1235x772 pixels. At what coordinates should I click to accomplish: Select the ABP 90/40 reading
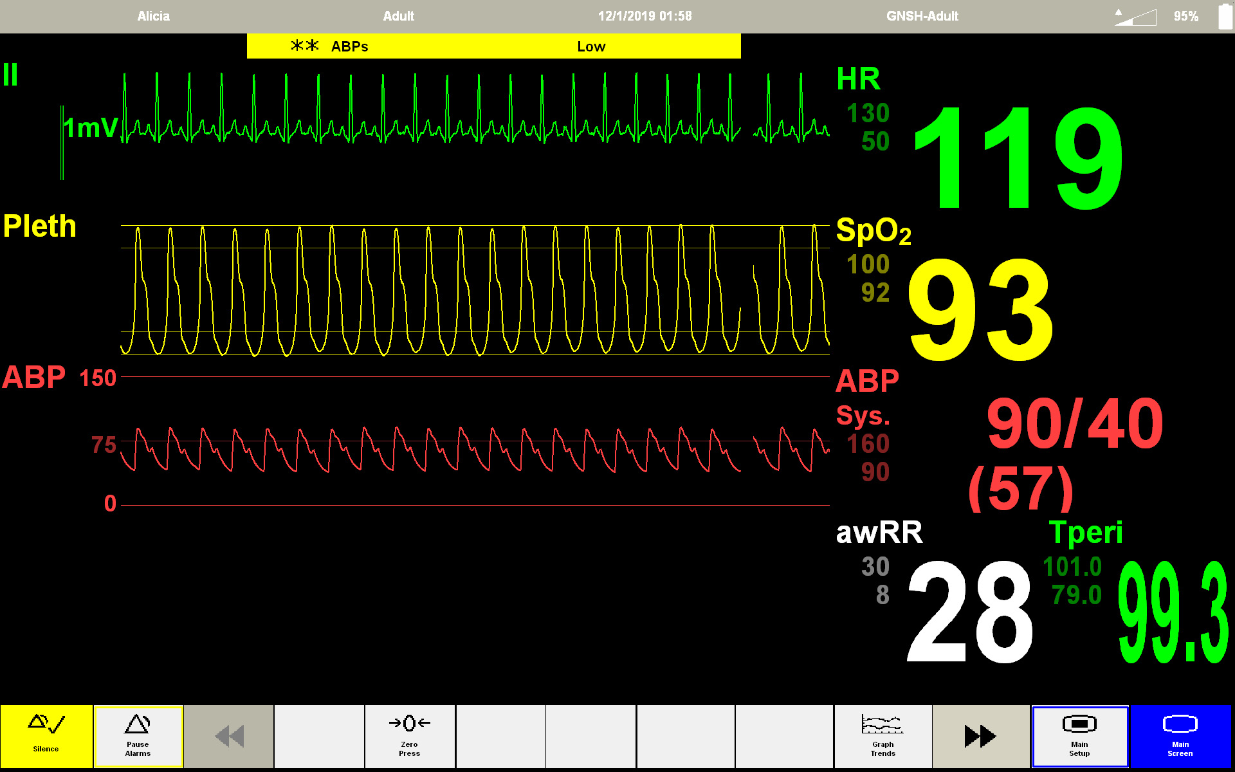point(1074,425)
